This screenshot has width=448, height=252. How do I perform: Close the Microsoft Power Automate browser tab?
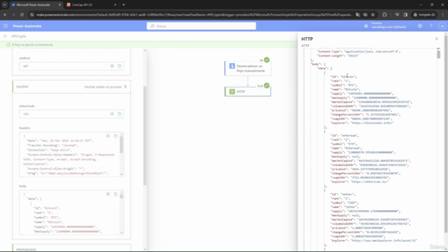(x=59, y=5)
